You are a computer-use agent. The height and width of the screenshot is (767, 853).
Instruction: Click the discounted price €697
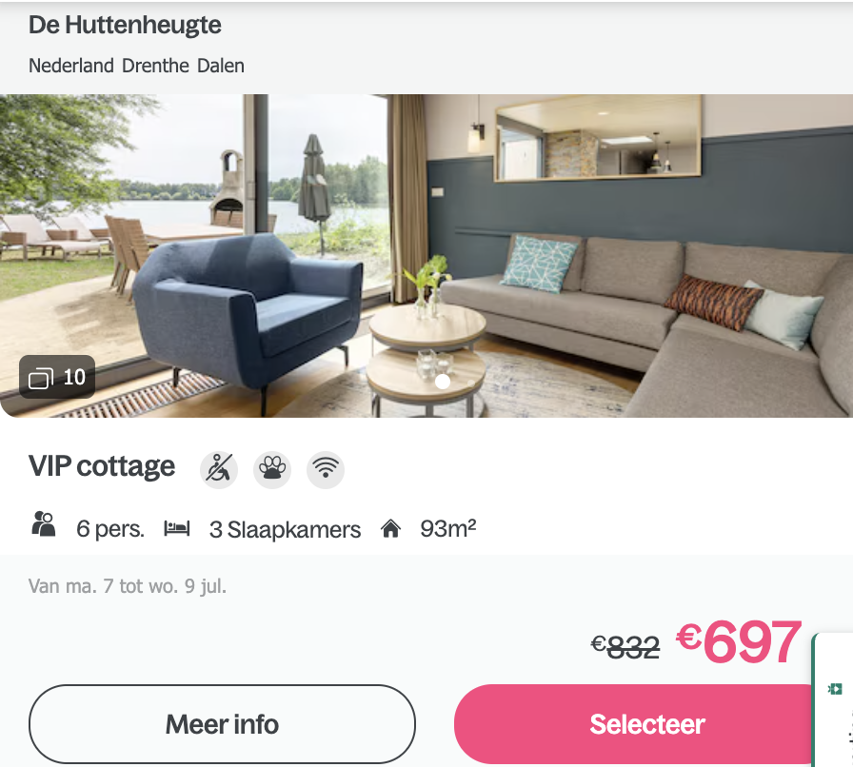point(739,642)
